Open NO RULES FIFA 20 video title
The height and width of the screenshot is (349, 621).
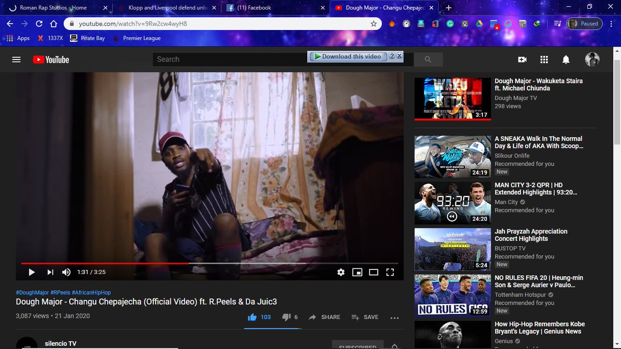[x=539, y=281]
